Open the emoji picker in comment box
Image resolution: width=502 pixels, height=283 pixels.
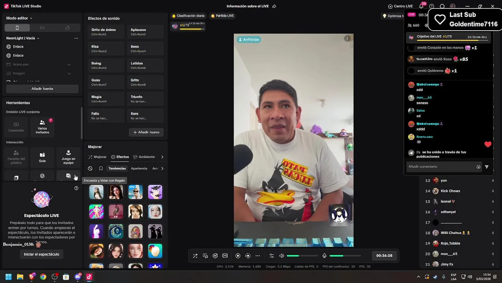pyautogui.click(x=478, y=167)
